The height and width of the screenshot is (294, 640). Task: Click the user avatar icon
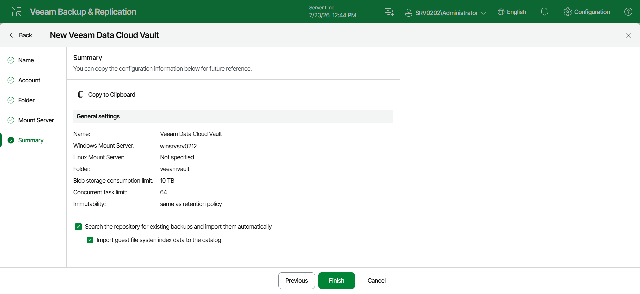click(408, 13)
